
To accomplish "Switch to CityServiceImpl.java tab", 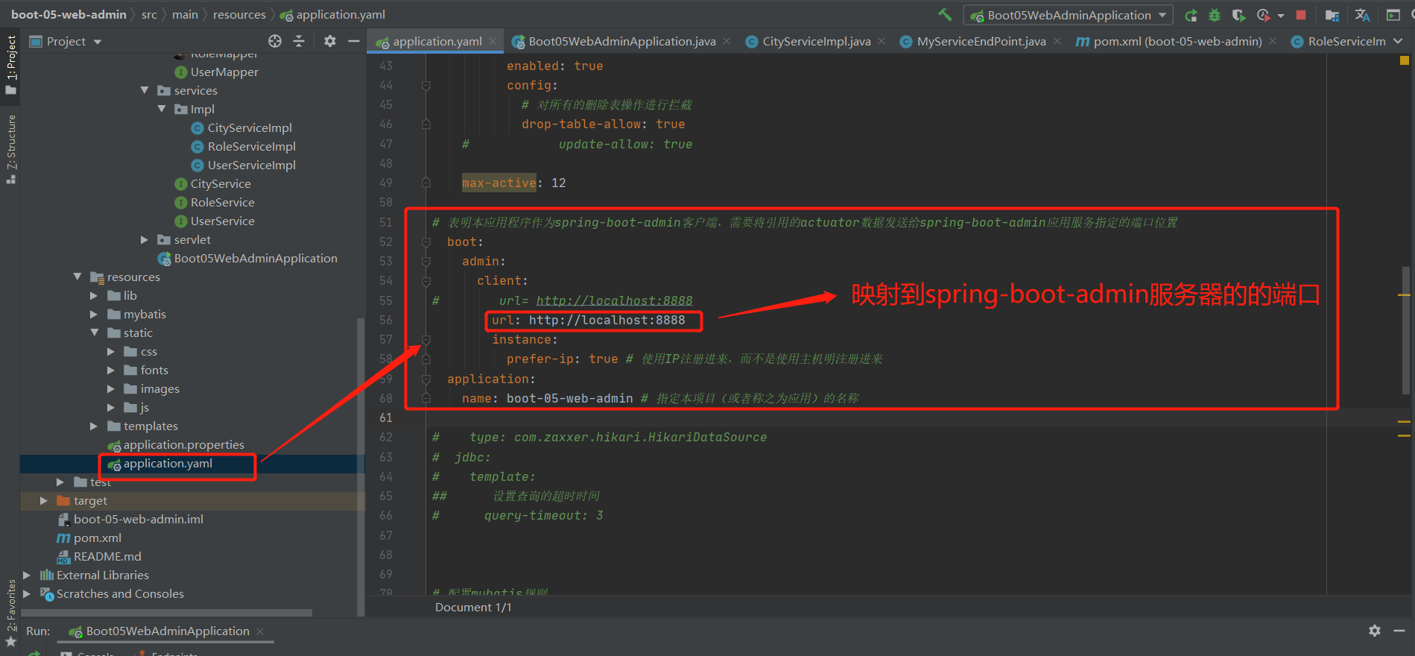I will click(x=817, y=42).
